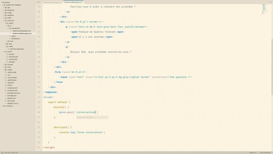This screenshot has height=154, width=273.
Task: Expand the bottom-most collapsed folder in sidebar
Action: point(3,106)
